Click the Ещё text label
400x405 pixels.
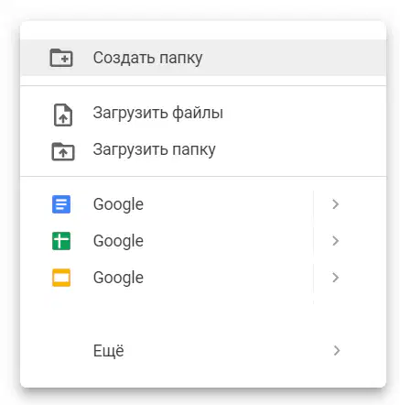(109, 351)
